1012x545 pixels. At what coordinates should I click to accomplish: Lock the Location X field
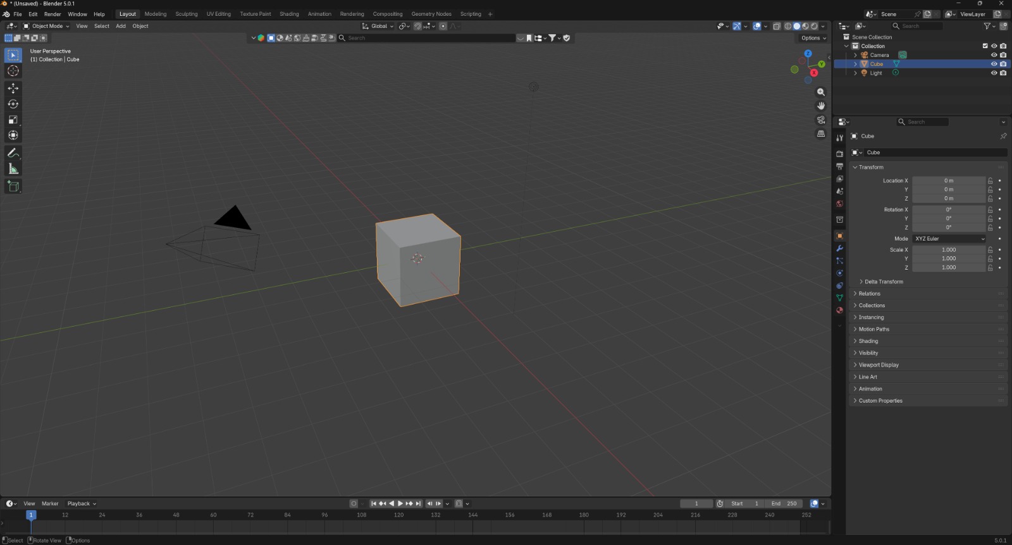coord(990,181)
